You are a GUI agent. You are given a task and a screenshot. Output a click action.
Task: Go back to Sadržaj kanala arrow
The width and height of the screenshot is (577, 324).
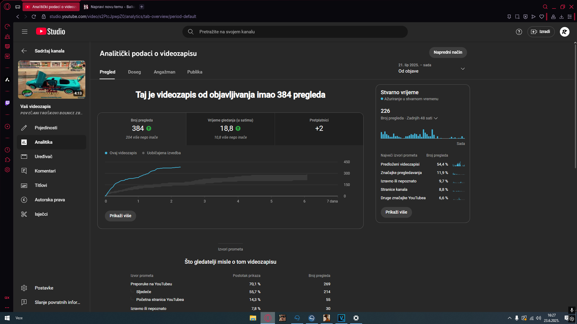pos(24,51)
